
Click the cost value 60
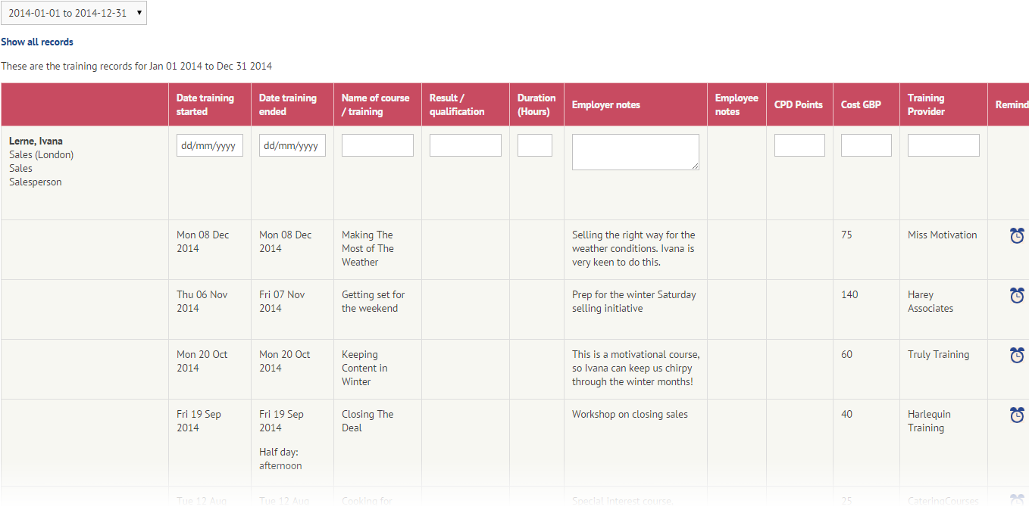pyautogui.click(x=846, y=354)
